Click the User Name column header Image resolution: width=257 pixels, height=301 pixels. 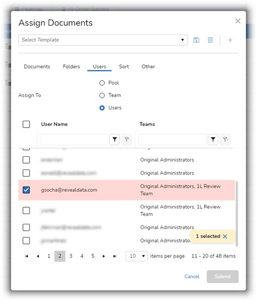point(54,124)
